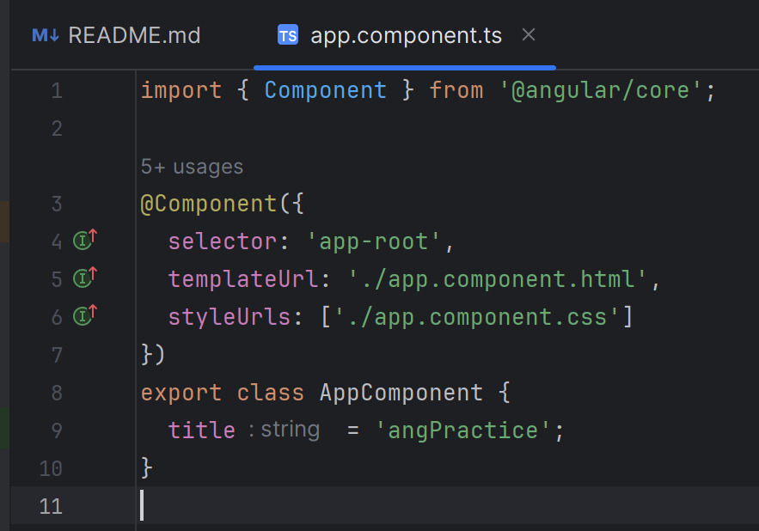Click the 'import' keyword on line 1
The image size is (759, 531).
(181, 90)
